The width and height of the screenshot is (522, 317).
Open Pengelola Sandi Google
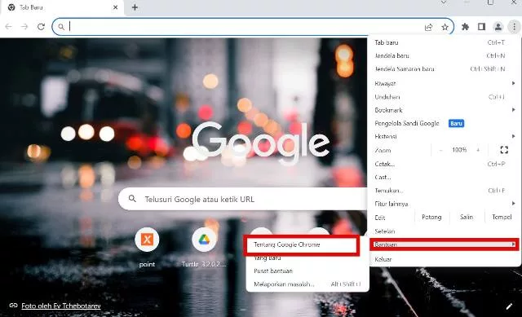point(444,123)
